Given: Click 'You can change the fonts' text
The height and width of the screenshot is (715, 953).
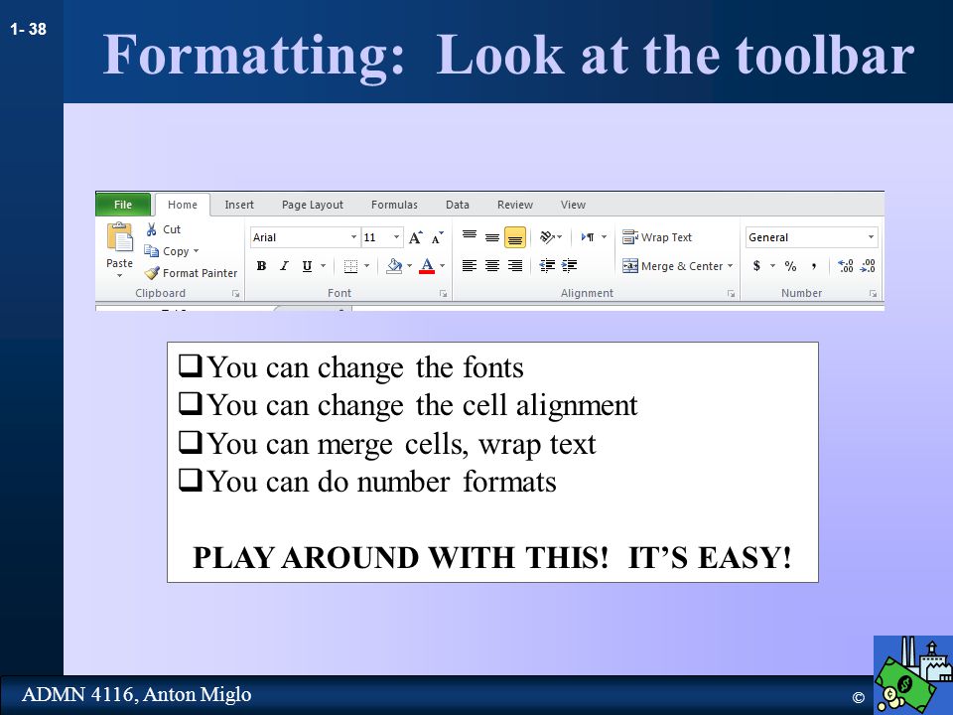Looking at the screenshot, I should pos(365,367).
